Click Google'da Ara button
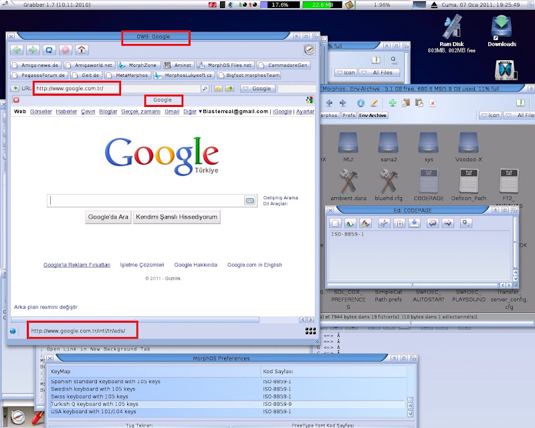The width and height of the screenshot is (535, 428). [x=108, y=217]
